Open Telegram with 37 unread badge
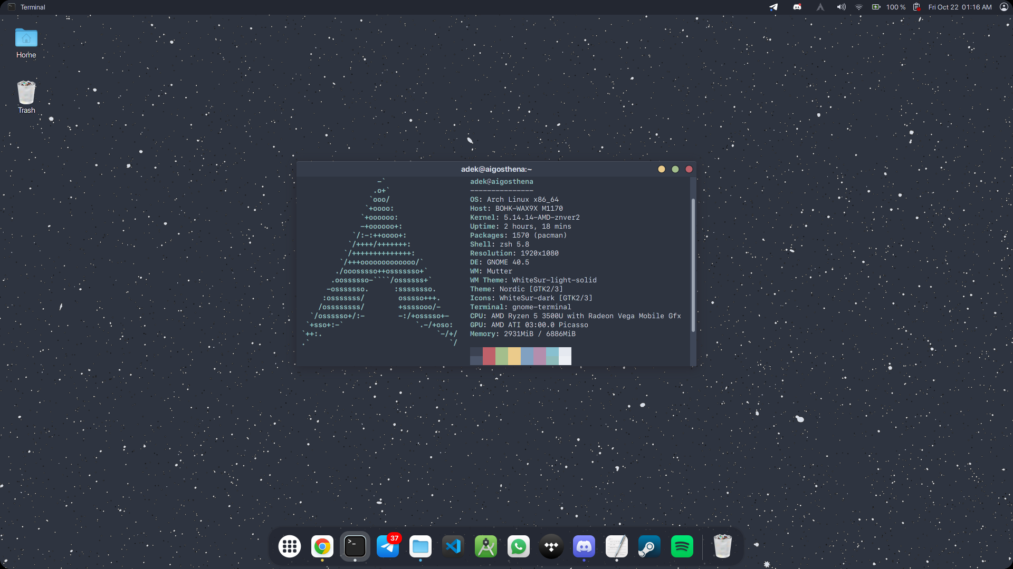1013x569 pixels. pos(388,546)
